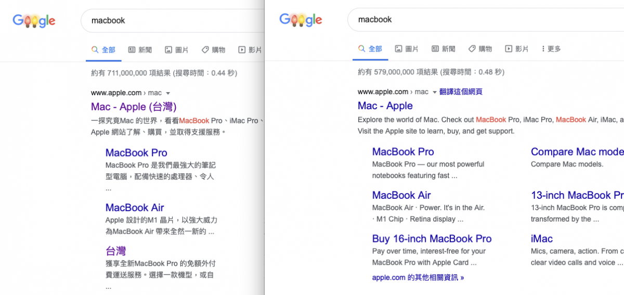Click the 翻譯這個網頁 link
The height and width of the screenshot is (295, 624).
click(x=461, y=92)
